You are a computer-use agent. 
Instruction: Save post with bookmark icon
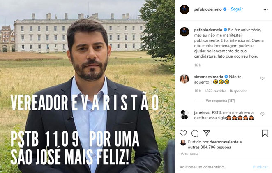coord(265,133)
